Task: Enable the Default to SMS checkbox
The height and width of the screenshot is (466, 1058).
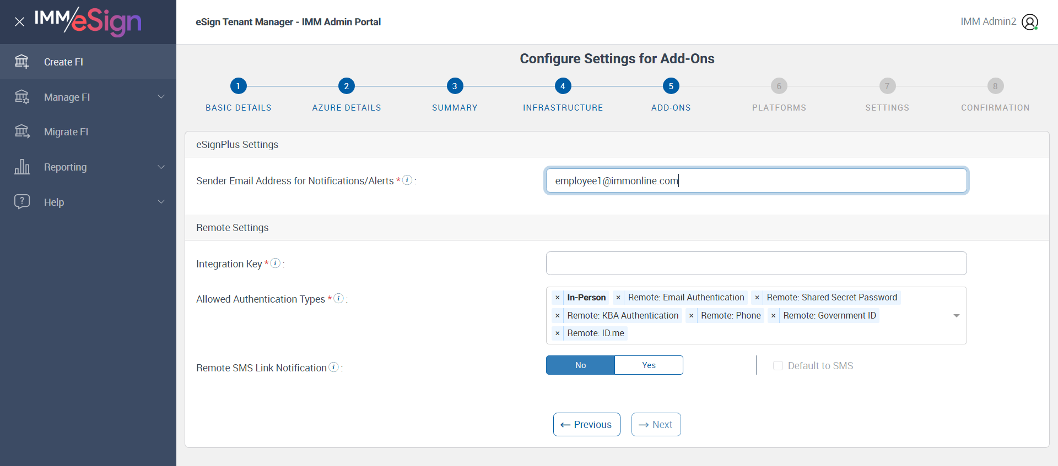Action: point(778,366)
